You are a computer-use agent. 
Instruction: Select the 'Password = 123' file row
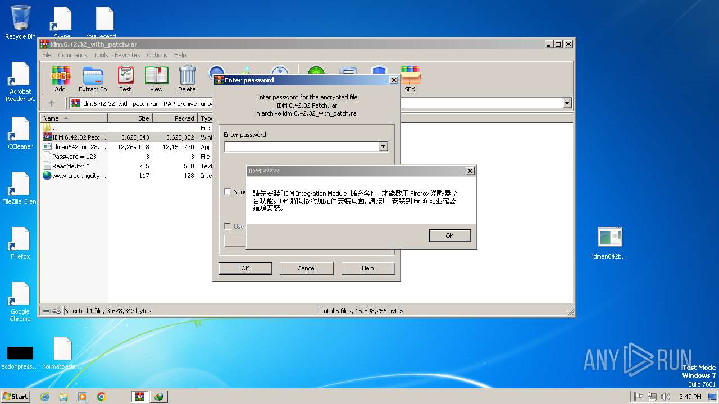[126, 157]
